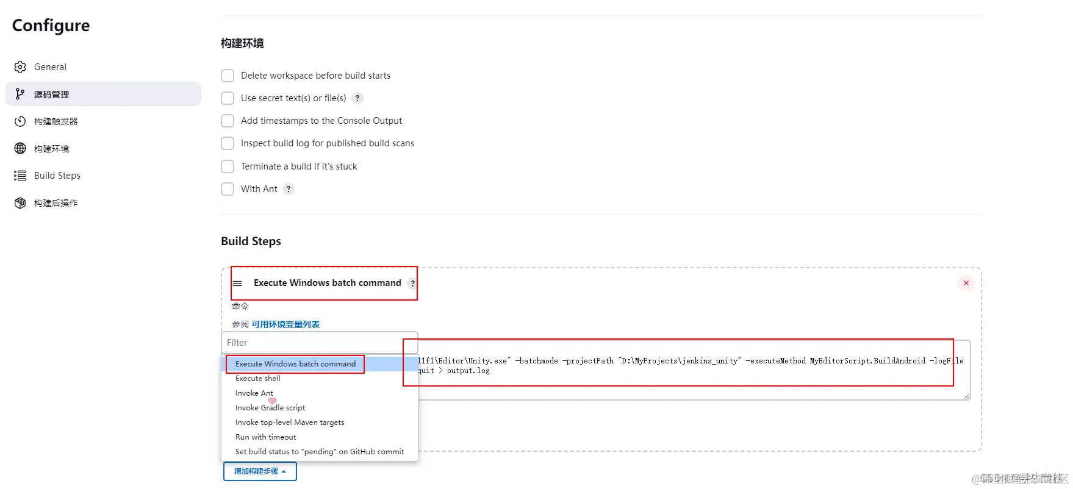Open the available environment variables list link
The height and width of the screenshot is (489, 1073).
285,324
